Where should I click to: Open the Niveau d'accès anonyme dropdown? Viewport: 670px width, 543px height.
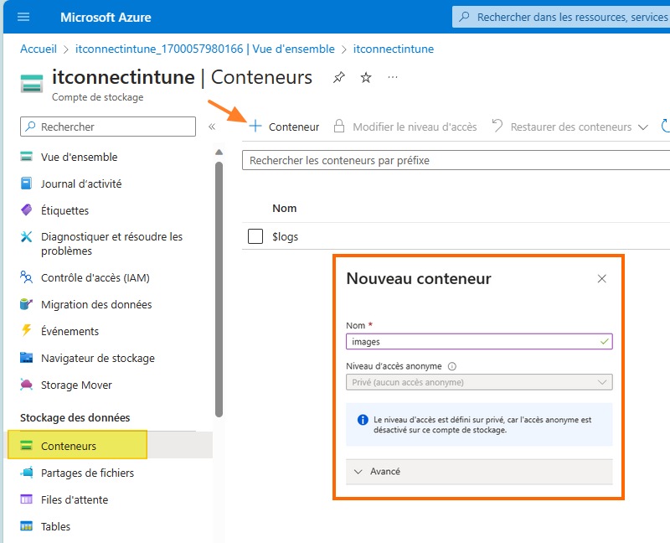(x=479, y=383)
